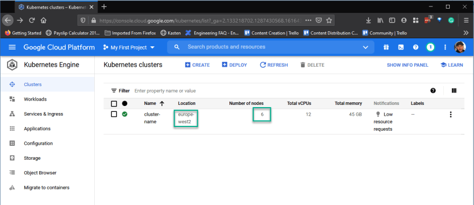Reload the page with browser refresh
Viewport: 474px width, 205px height.
click(32, 20)
